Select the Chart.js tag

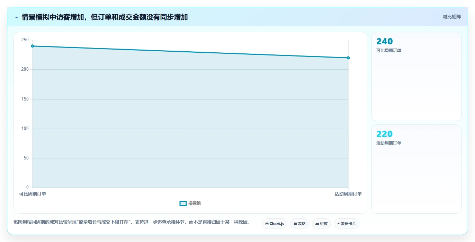(275, 224)
